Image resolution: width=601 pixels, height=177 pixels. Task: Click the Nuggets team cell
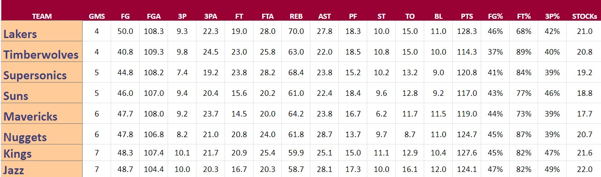pos(42,134)
